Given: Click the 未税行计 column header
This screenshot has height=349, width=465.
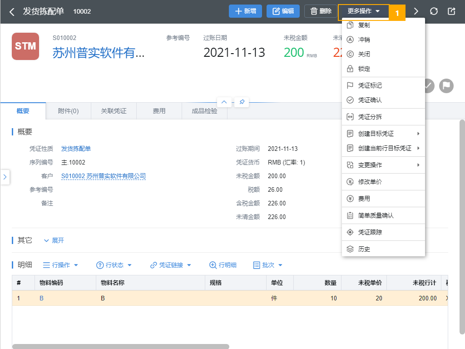Looking at the screenshot, I should point(414,283).
